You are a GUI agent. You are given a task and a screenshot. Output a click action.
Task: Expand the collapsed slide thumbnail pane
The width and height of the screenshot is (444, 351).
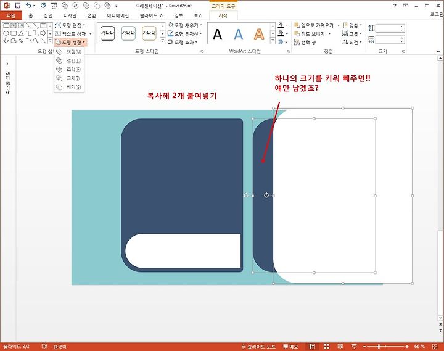[x=7, y=64]
